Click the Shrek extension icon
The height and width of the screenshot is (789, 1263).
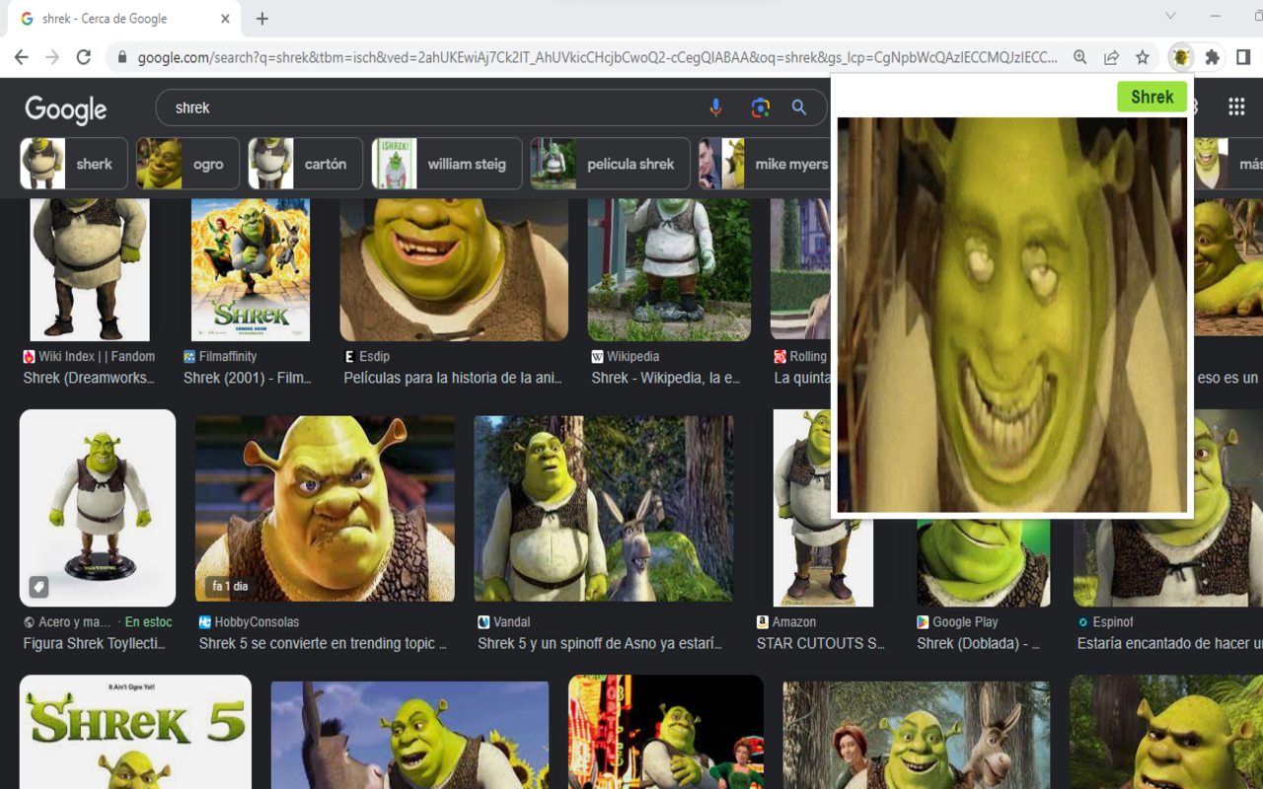coord(1181,57)
